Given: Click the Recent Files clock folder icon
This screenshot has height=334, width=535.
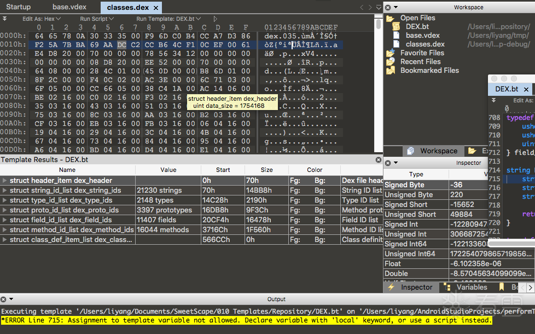Looking at the screenshot, I should [391, 62].
